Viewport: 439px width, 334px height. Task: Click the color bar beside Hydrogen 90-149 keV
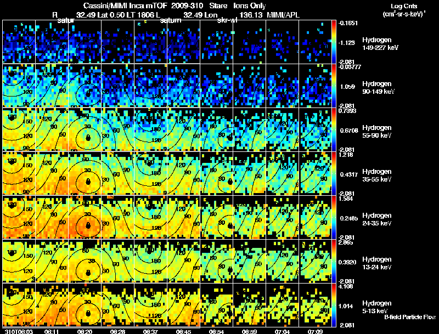tap(334, 86)
